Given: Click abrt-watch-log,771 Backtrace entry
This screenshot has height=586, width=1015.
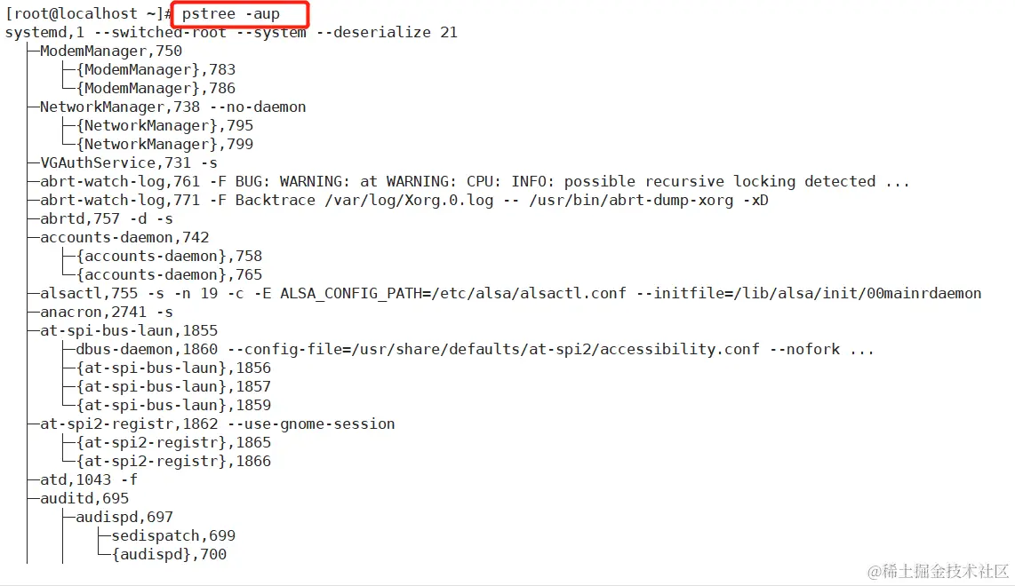Looking at the screenshot, I should click(404, 201).
